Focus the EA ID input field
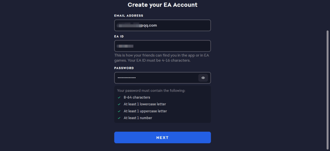Image resolution: width=330 pixels, height=151 pixels. [x=162, y=46]
